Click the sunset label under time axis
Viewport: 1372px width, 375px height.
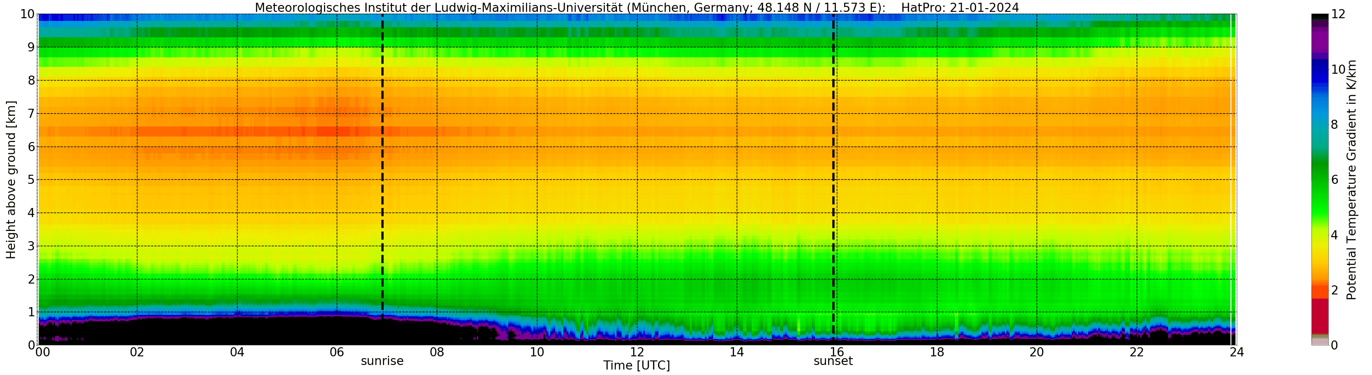[x=833, y=361]
